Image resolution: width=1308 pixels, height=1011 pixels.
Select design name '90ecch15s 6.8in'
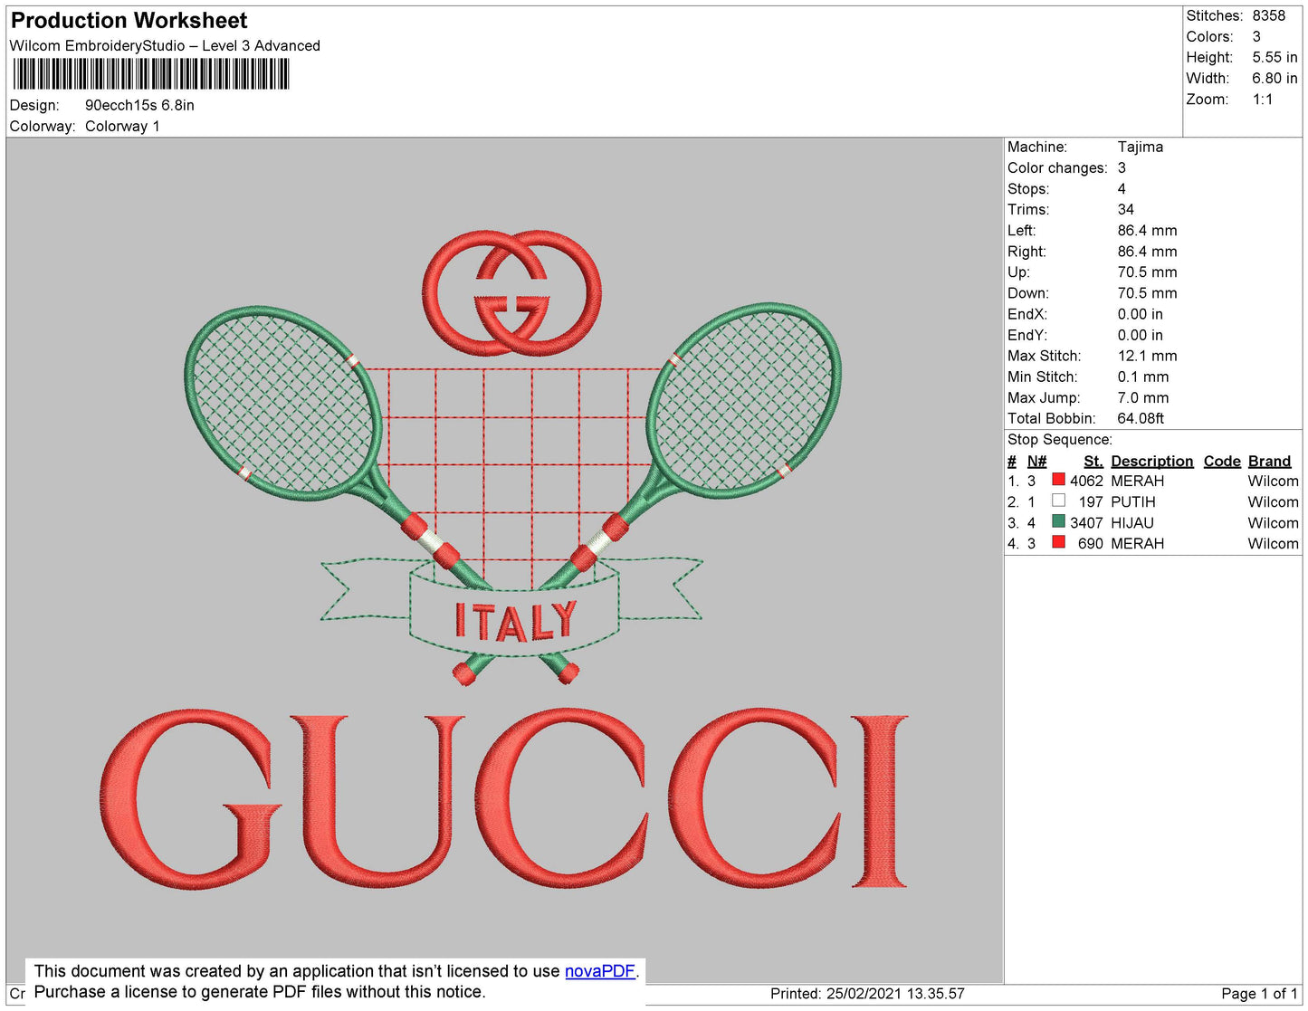click(x=139, y=105)
